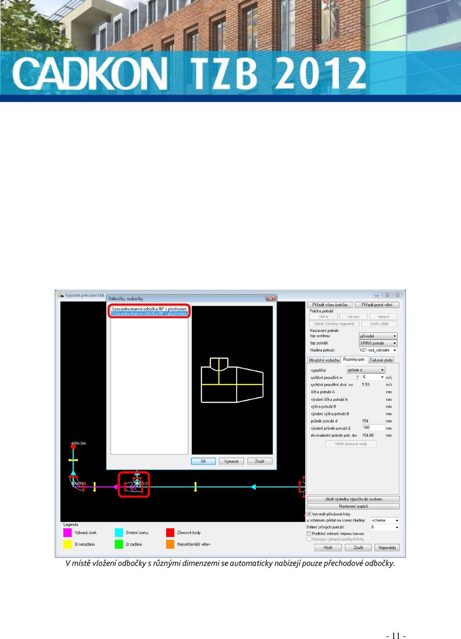Click zrušit výběr button
The image size is (461, 639).
[x=379, y=324]
